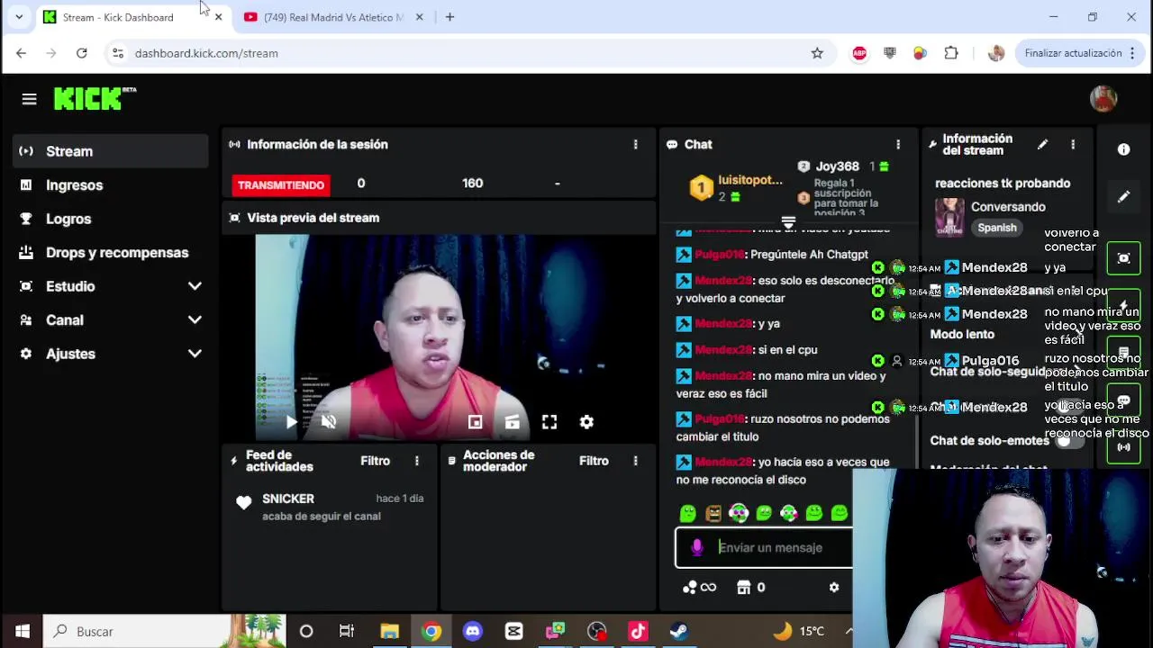1153x648 pixels.
Task: Click the chat voice microphone icon
Action: coord(696,547)
